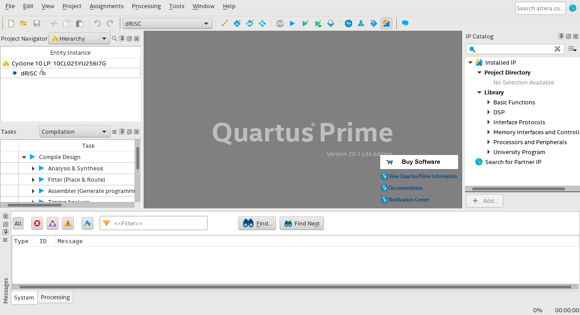The image size is (580, 315).
Task: Click the Find Next button
Action: pos(302,223)
